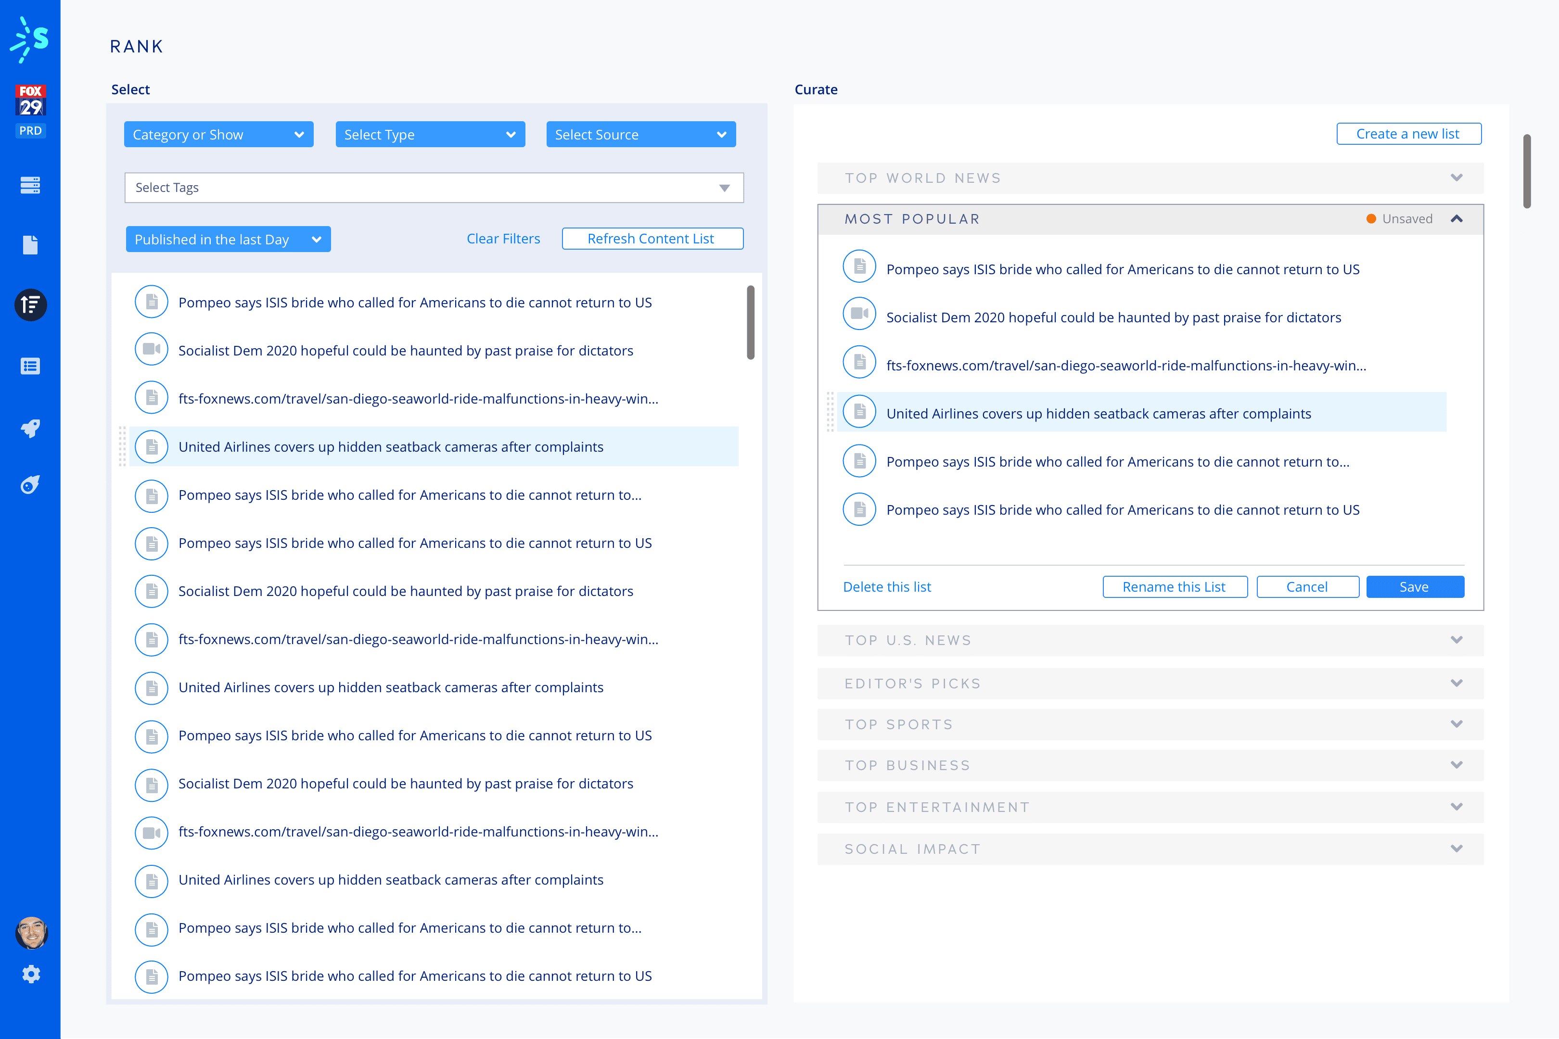Click the Clear Filters link
The width and height of the screenshot is (1559, 1039).
click(x=503, y=239)
